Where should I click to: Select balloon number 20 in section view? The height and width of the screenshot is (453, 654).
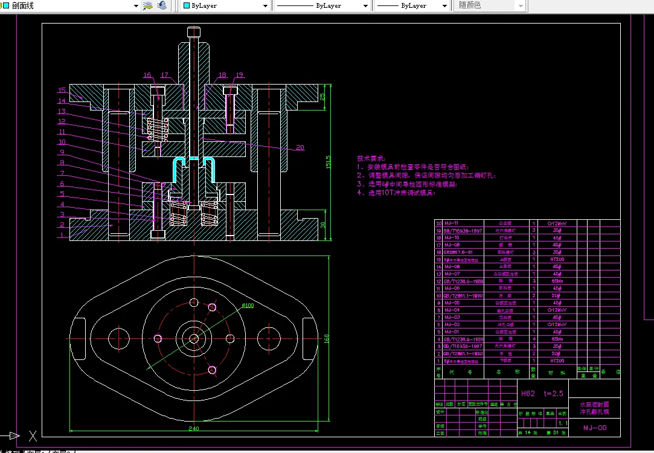pyautogui.click(x=300, y=147)
